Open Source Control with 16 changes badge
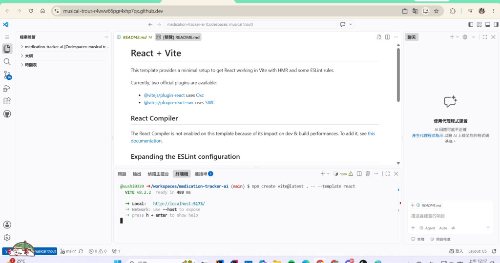 tap(7, 75)
